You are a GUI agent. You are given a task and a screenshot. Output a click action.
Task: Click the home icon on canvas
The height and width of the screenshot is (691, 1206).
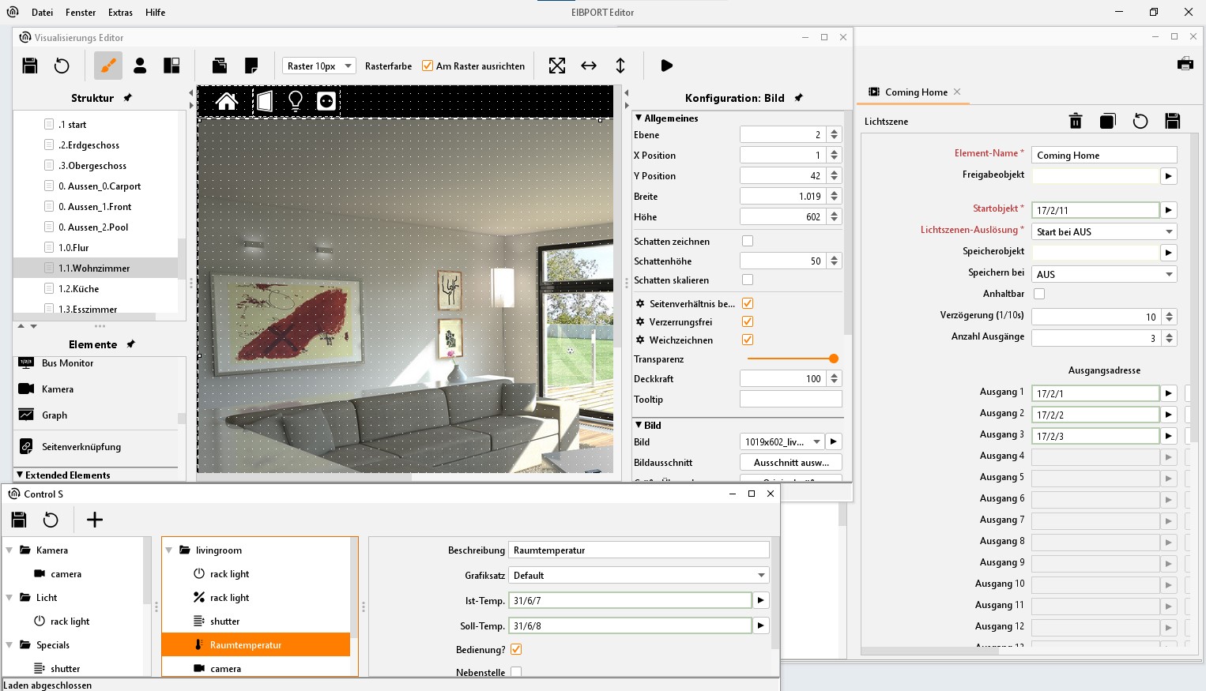[x=227, y=101]
